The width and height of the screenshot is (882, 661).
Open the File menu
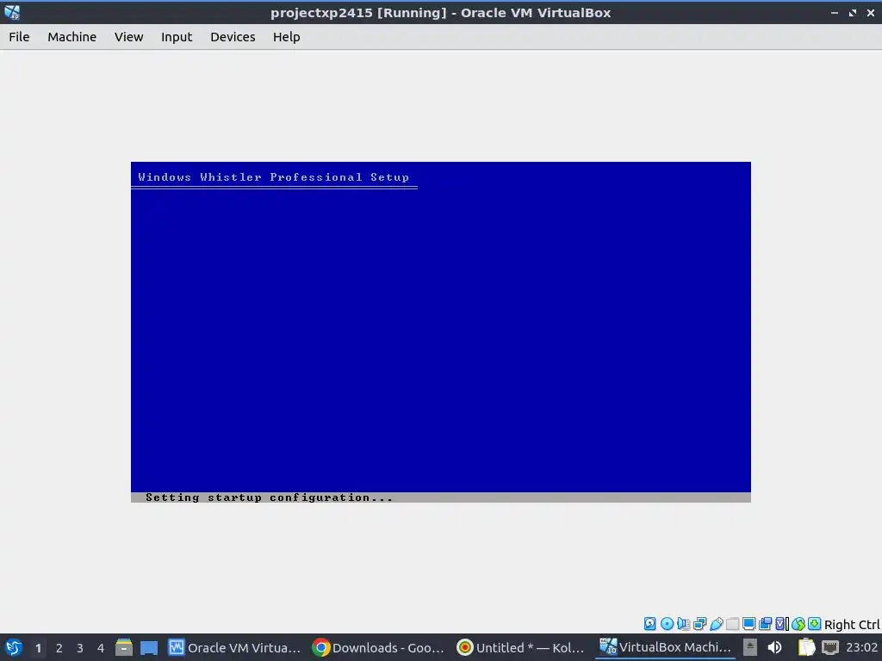19,37
